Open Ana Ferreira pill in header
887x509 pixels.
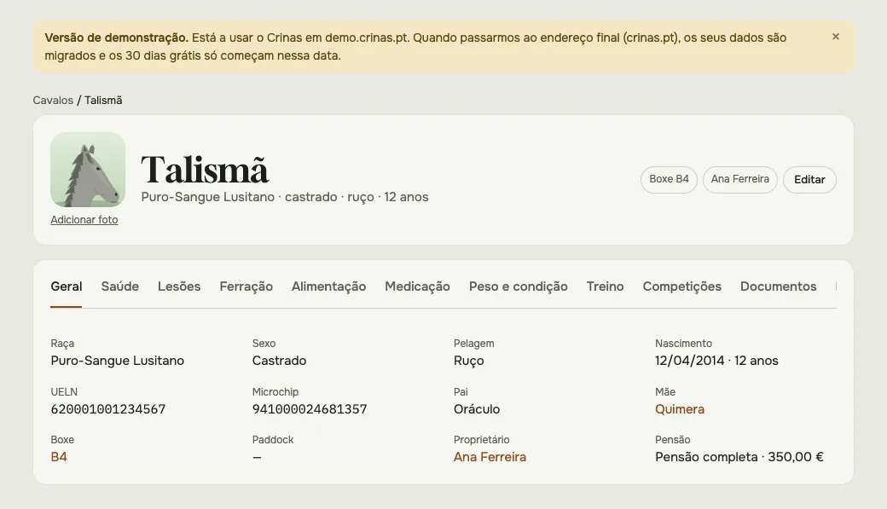tap(740, 179)
